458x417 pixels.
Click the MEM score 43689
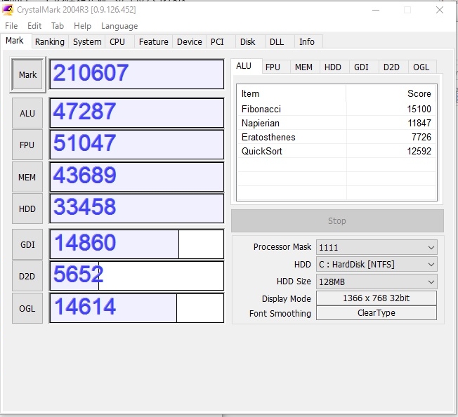pyautogui.click(x=137, y=177)
